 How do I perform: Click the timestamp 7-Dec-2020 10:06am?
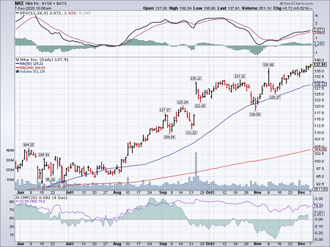33,8
